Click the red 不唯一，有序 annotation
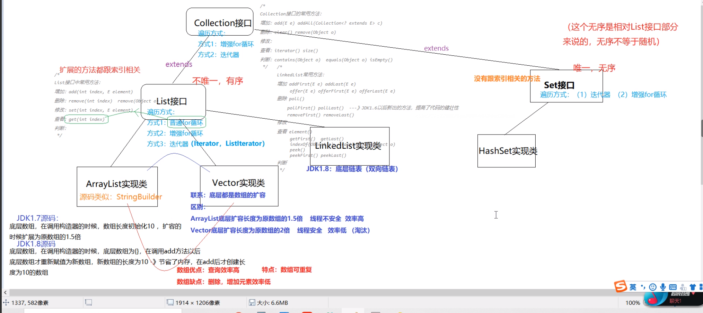The width and height of the screenshot is (703, 313). tap(218, 81)
